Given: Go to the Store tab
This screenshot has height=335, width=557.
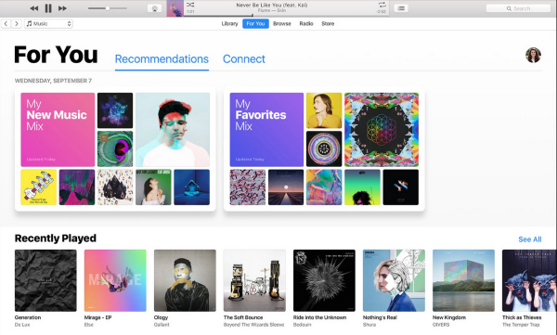Looking at the screenshot, I should pos(328,24).
